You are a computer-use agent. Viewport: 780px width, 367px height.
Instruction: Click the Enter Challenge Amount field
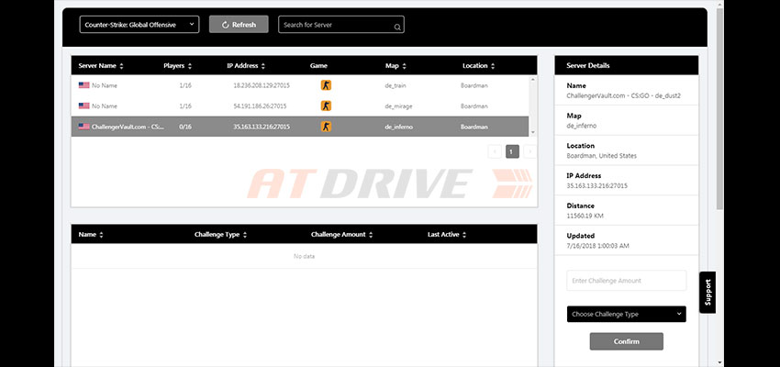click(x=626, y=281)
